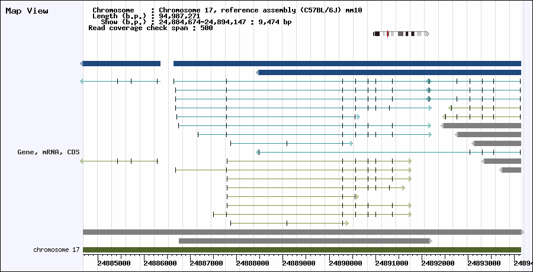Select the topmost gray gene bar on the right side
This screenshot has height=272, width=533.
click(x=481, y=125)
